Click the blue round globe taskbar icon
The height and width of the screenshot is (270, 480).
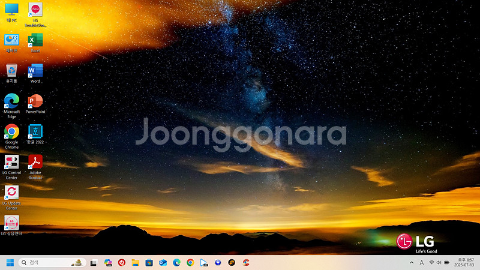tap(218, 263)
